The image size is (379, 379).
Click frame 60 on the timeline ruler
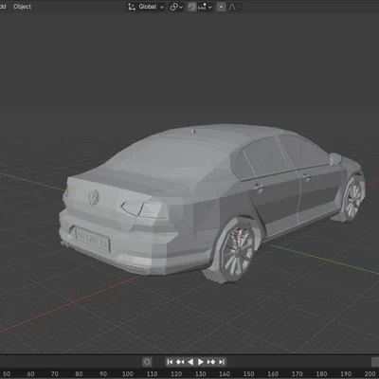[30, 374]
